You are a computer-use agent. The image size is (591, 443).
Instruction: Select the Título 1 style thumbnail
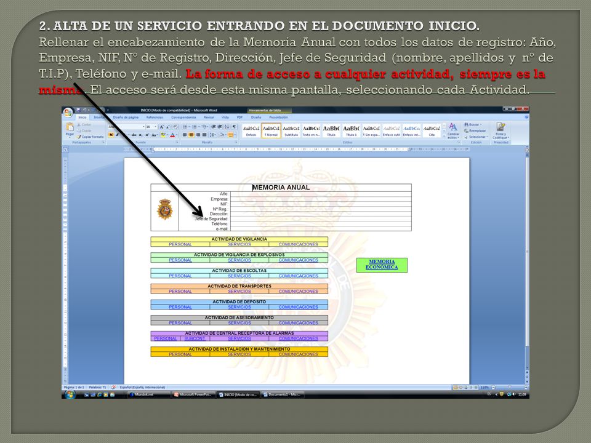(x=351, y=130)
